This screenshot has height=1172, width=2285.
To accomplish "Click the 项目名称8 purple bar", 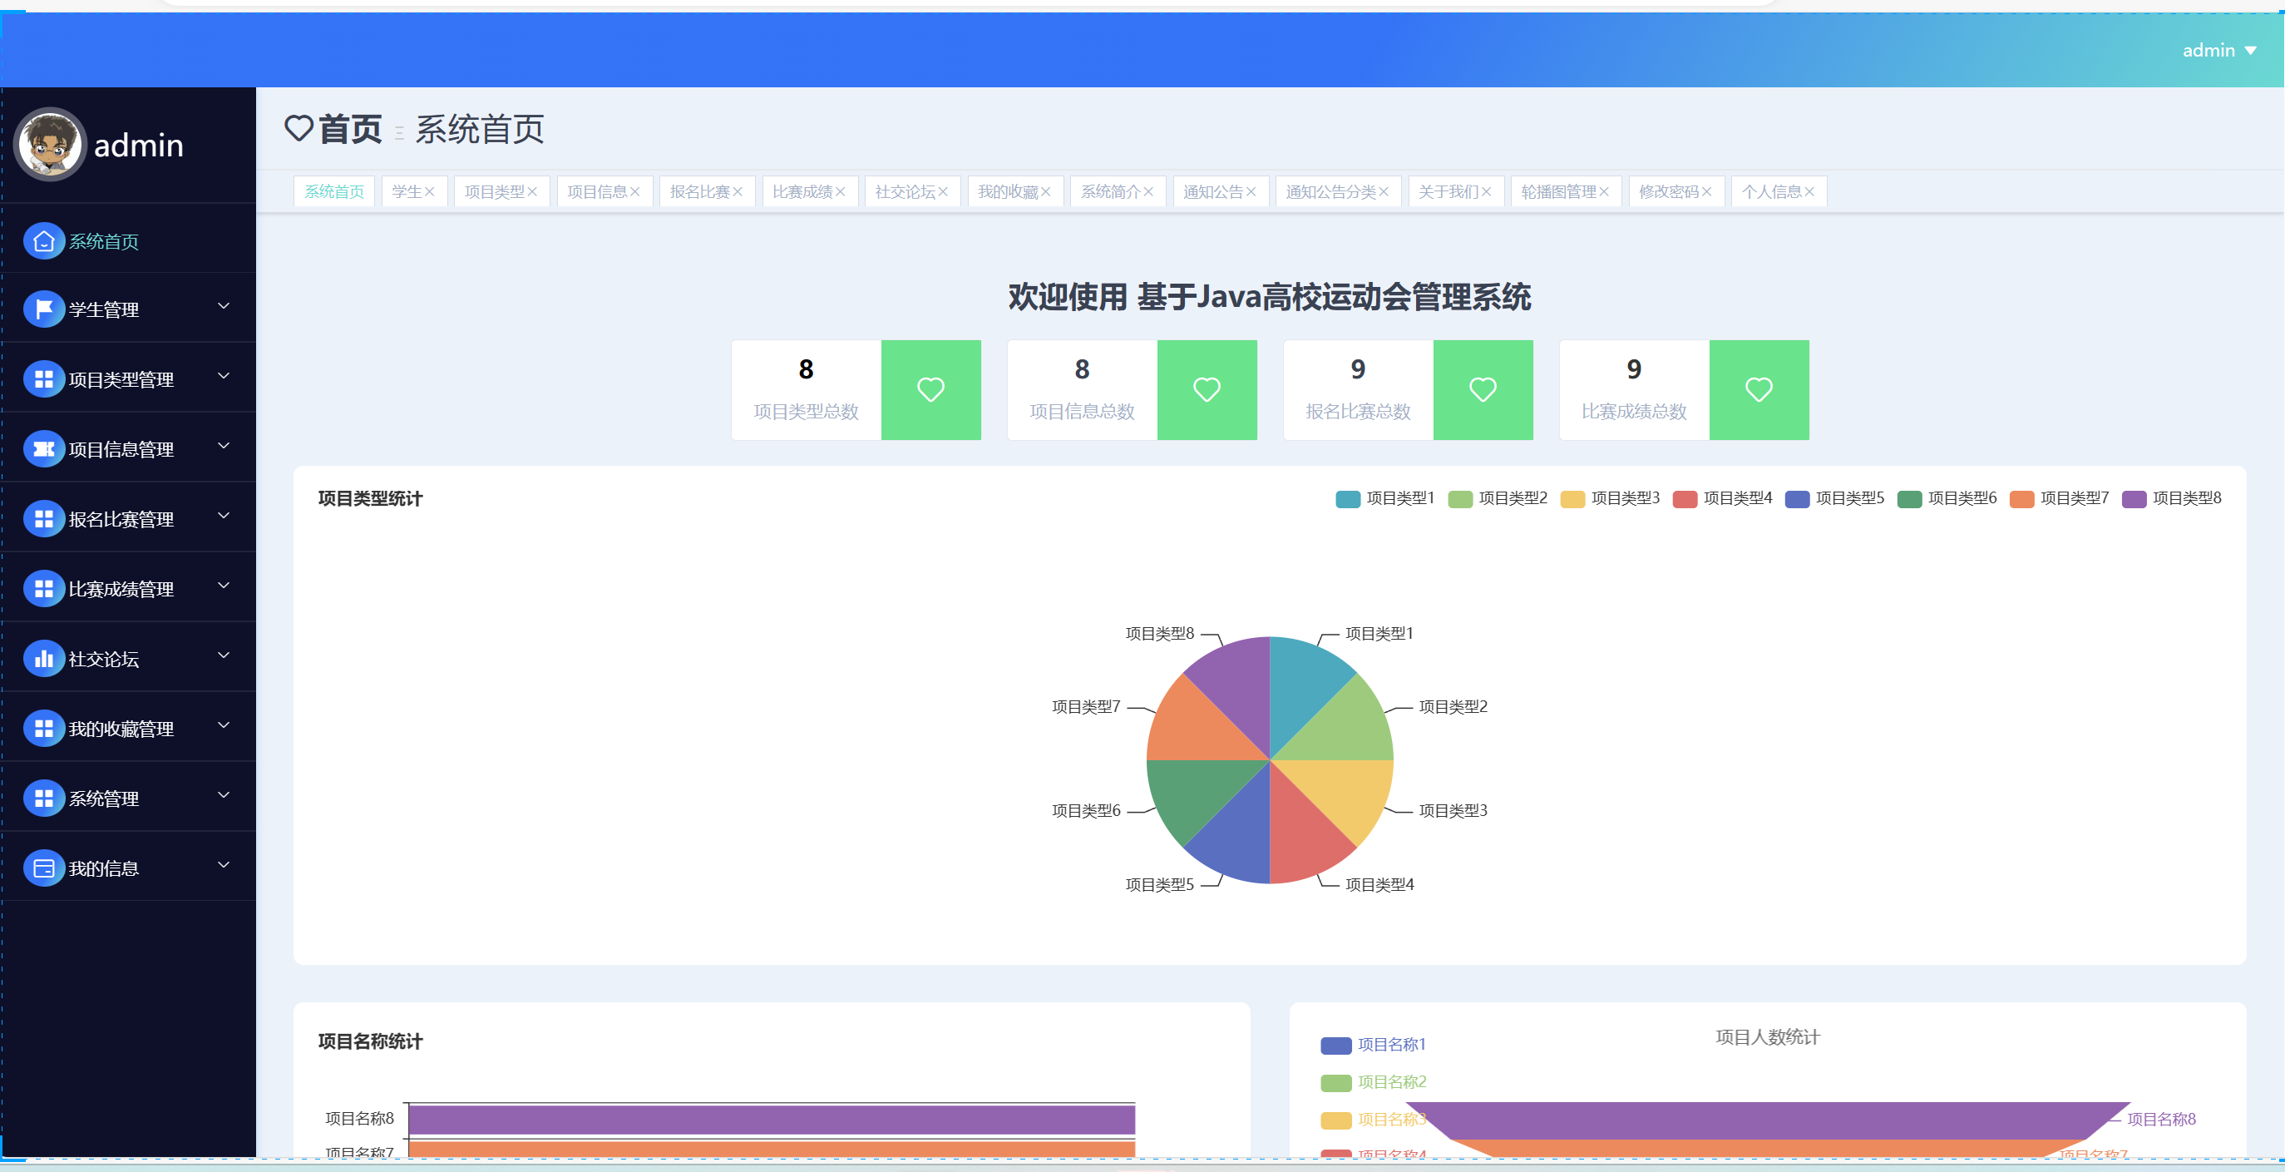I will (771, 1119).
